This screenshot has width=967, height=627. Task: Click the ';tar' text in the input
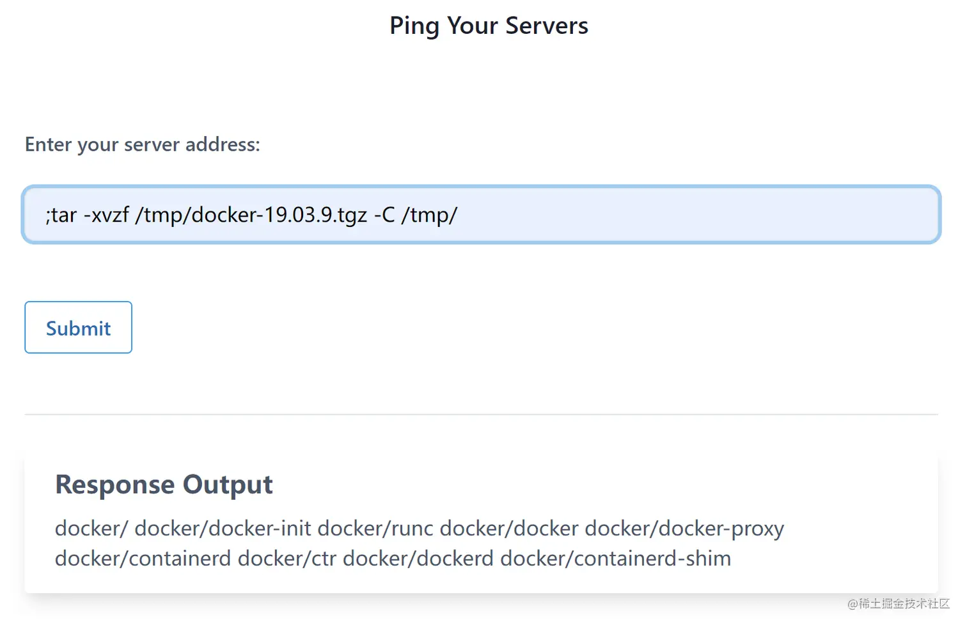coord(61,215)
